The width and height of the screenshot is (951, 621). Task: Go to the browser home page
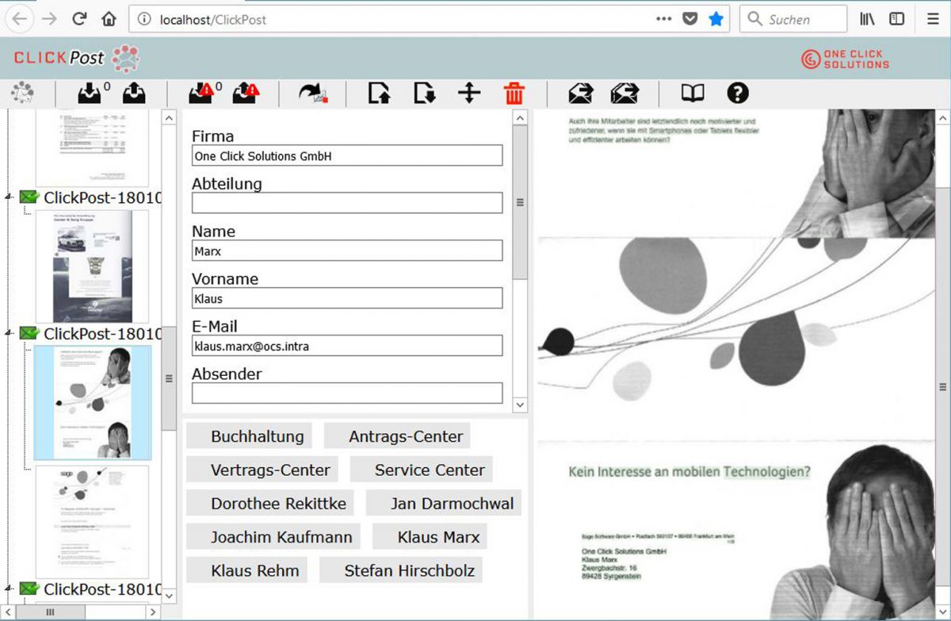109,19
